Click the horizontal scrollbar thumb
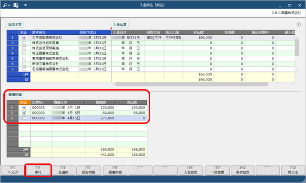Viewport: 306px width, 183px height. (192, 84)
